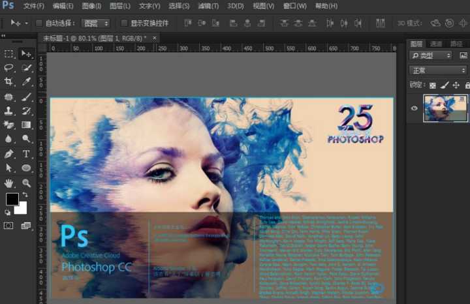The image size is (470, 304).
Task: Open the 3D(D) menu
Action: pos(235,6)
